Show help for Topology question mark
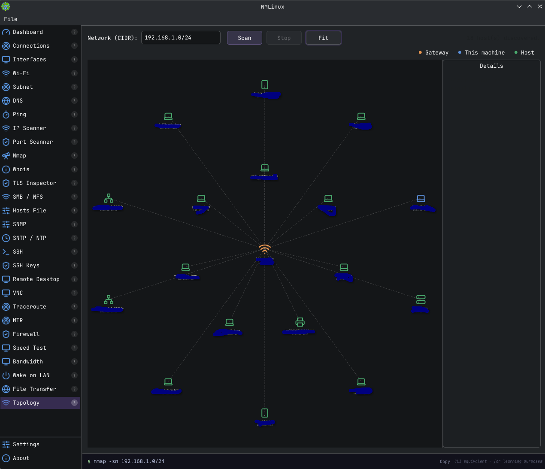 (x=74, y=403)
